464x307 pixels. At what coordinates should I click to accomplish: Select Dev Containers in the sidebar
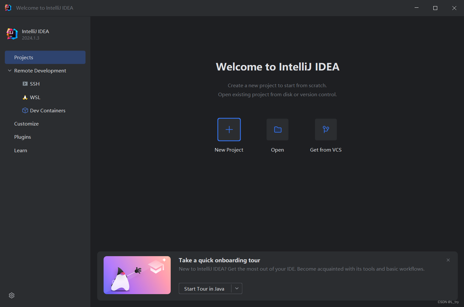[48, 110]
